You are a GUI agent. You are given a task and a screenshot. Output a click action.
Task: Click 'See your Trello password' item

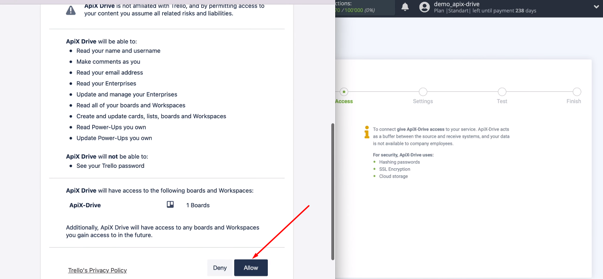(x=110, y=166)
